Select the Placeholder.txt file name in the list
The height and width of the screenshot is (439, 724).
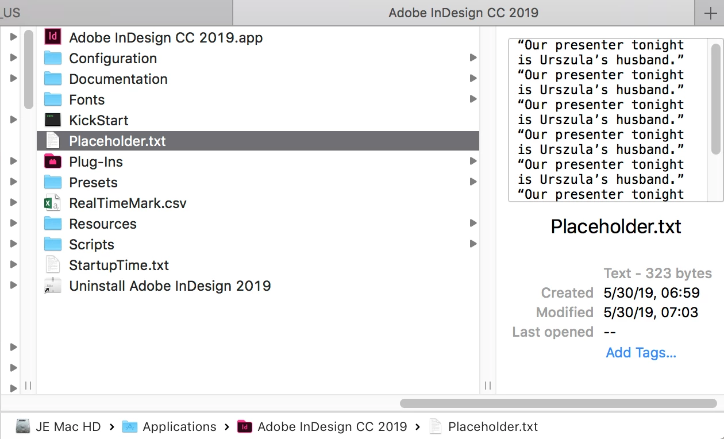(117, 141)
